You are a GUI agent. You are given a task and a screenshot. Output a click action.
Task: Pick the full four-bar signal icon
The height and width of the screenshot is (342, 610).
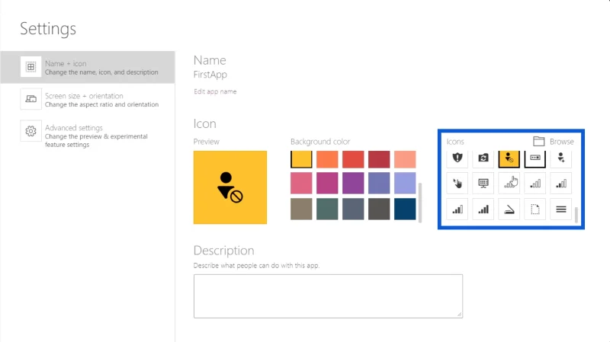pos(483,209)
